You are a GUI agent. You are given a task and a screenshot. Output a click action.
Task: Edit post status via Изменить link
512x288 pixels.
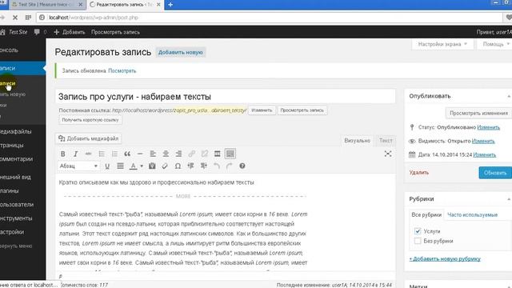pyautogui.click(x=489, y=127)
